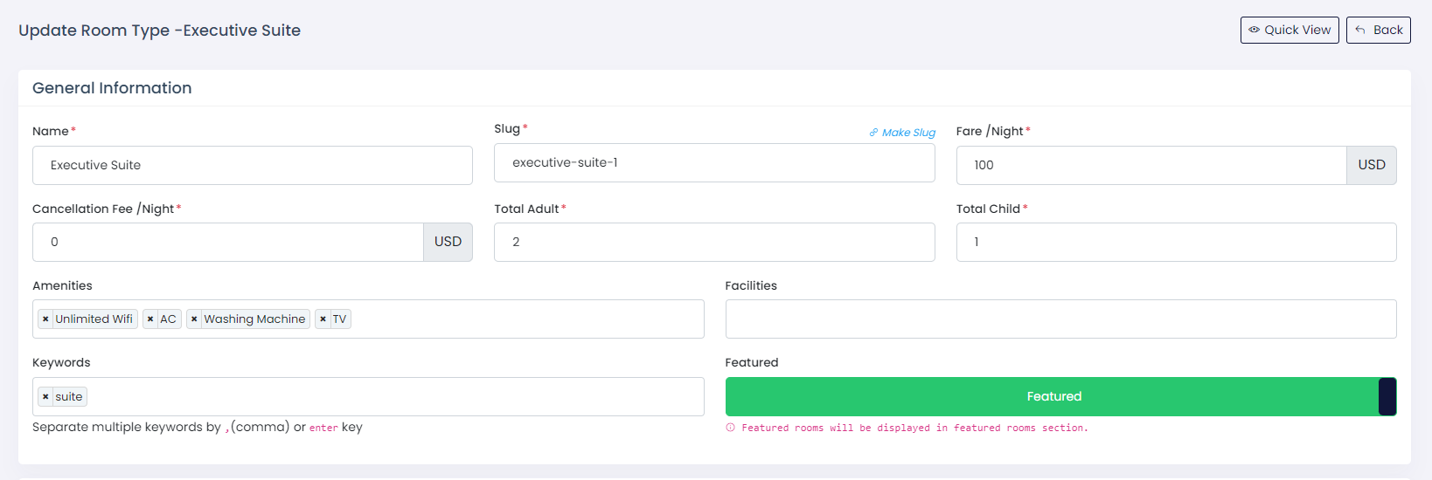Toggle the Featured switch off

(1053, 396)
